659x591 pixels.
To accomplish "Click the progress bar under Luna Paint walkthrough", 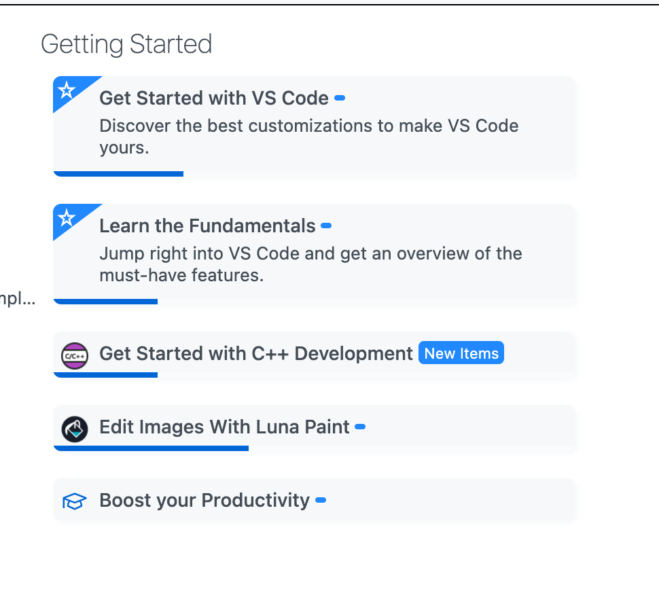I will click(151, 448).
